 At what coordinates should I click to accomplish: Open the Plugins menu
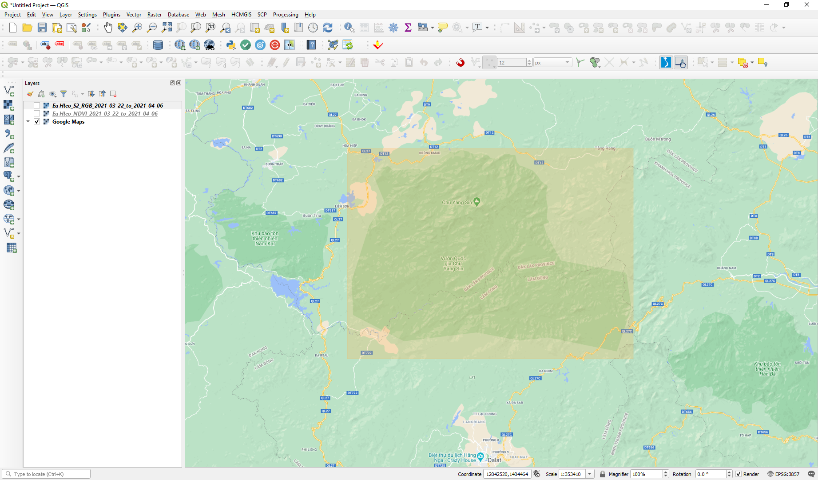111,15
